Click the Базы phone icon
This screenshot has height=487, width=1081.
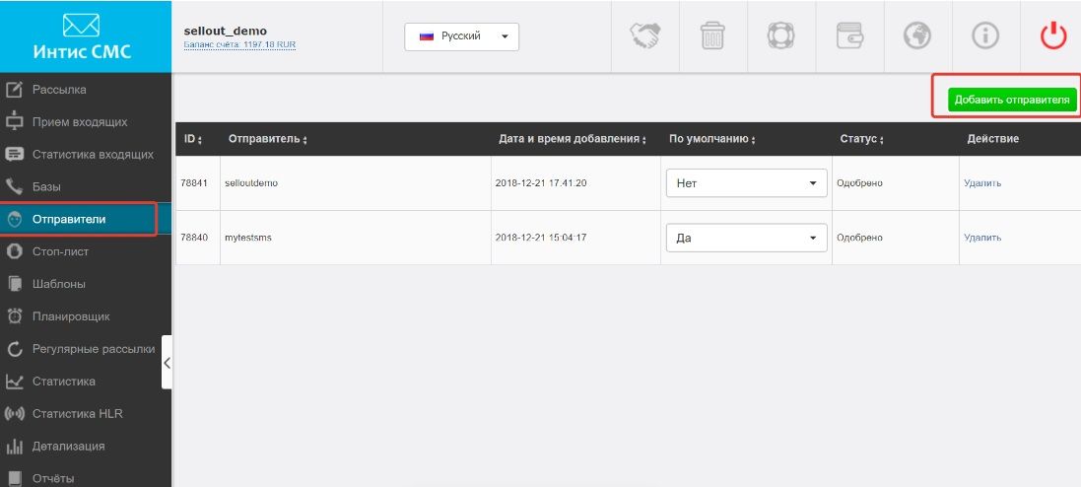(15, 187)
